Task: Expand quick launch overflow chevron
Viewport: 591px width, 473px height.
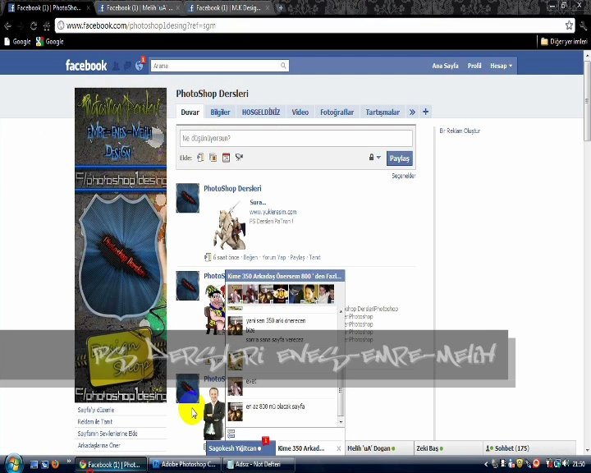Action: (69, 461)
